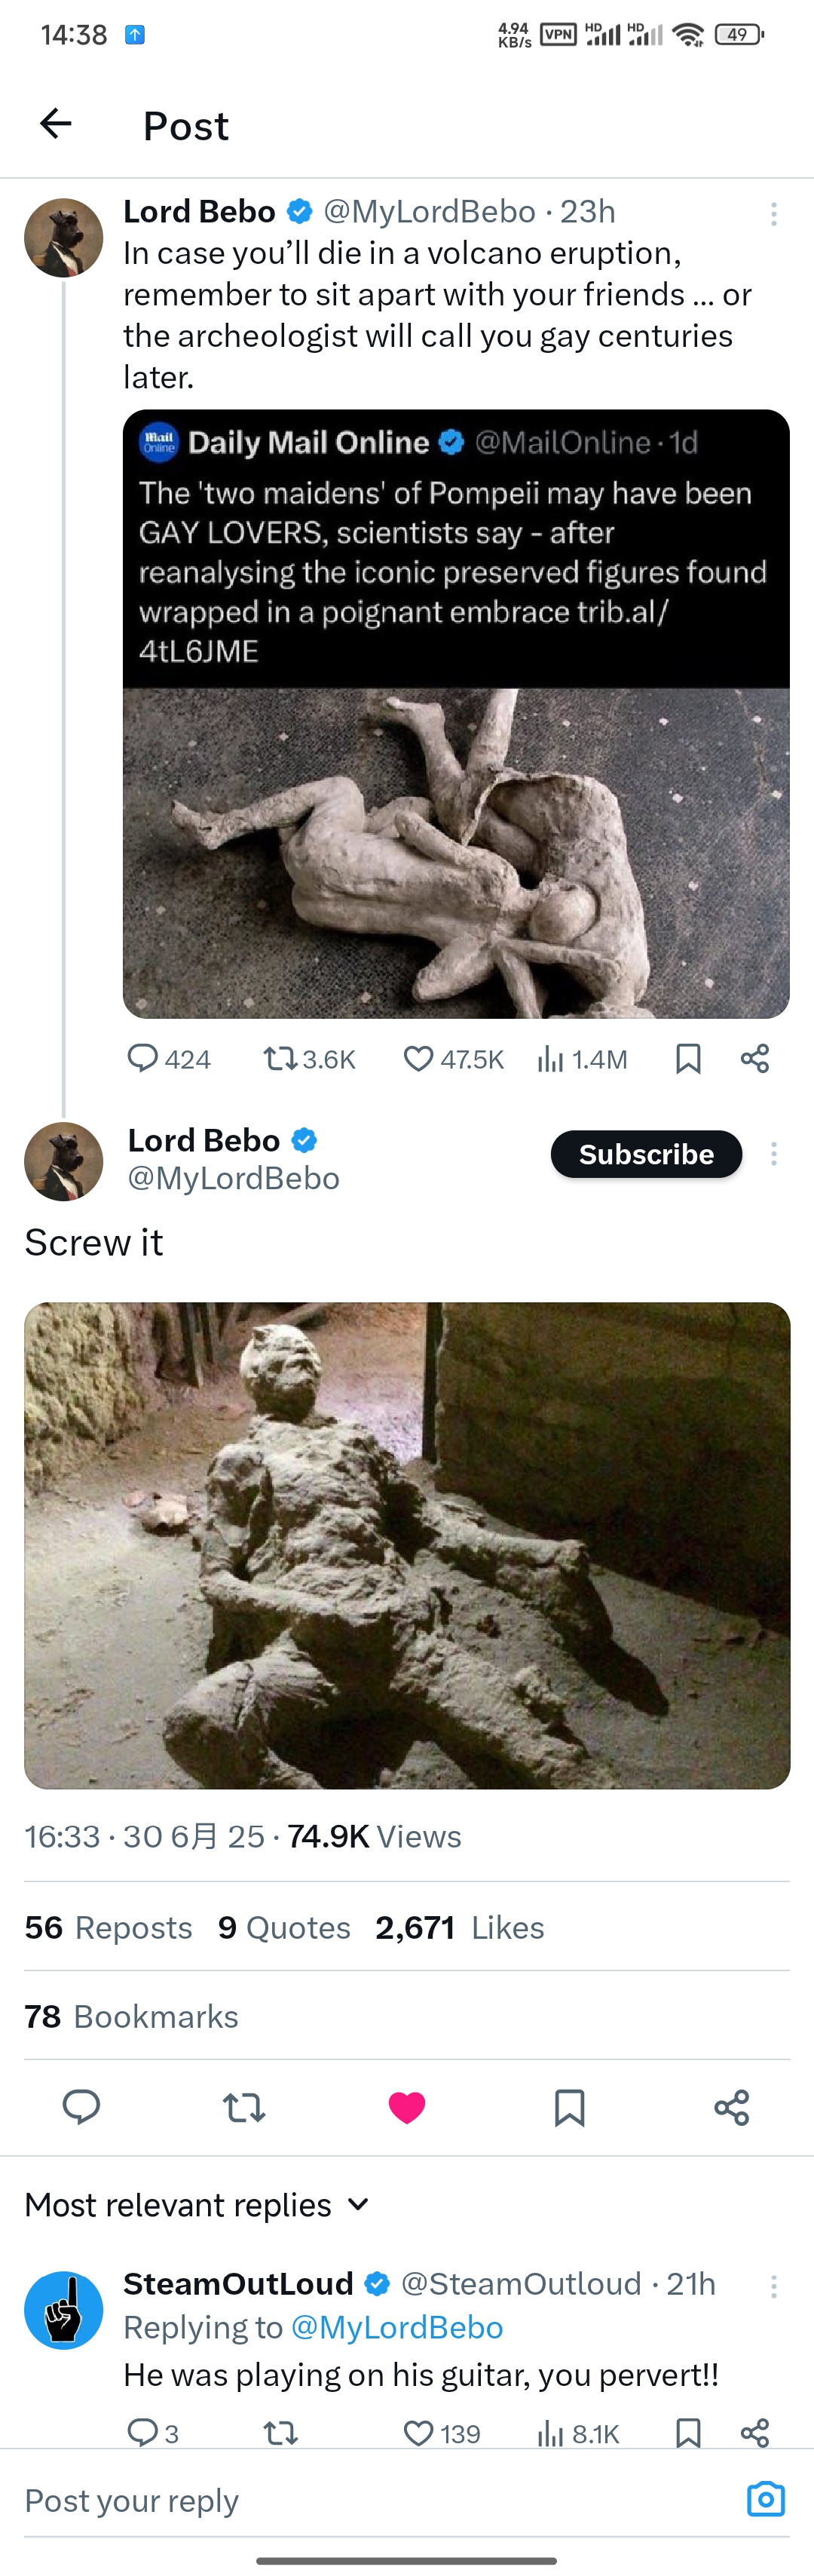Open more options beside the Subscribe button

(x=773, y=1154)
